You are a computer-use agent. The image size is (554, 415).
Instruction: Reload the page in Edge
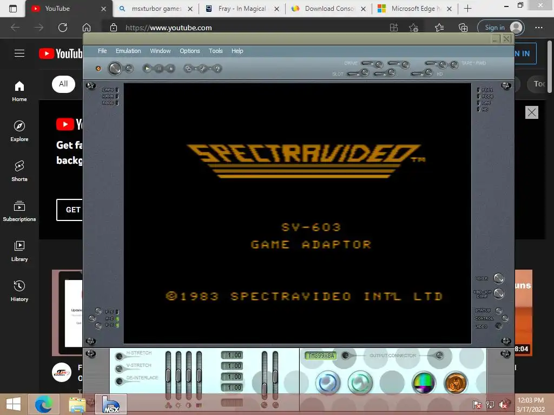pyautogui.click(x=63, y=28)
